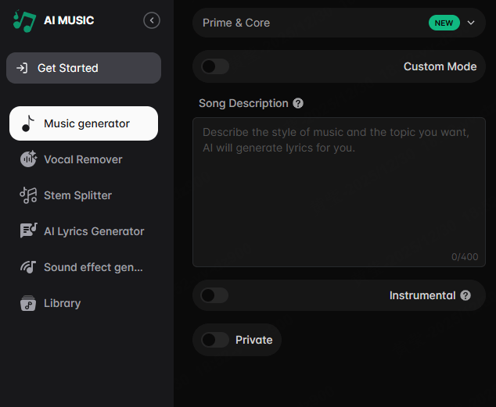Enable the Custom Mode toggle

(215, 66)
